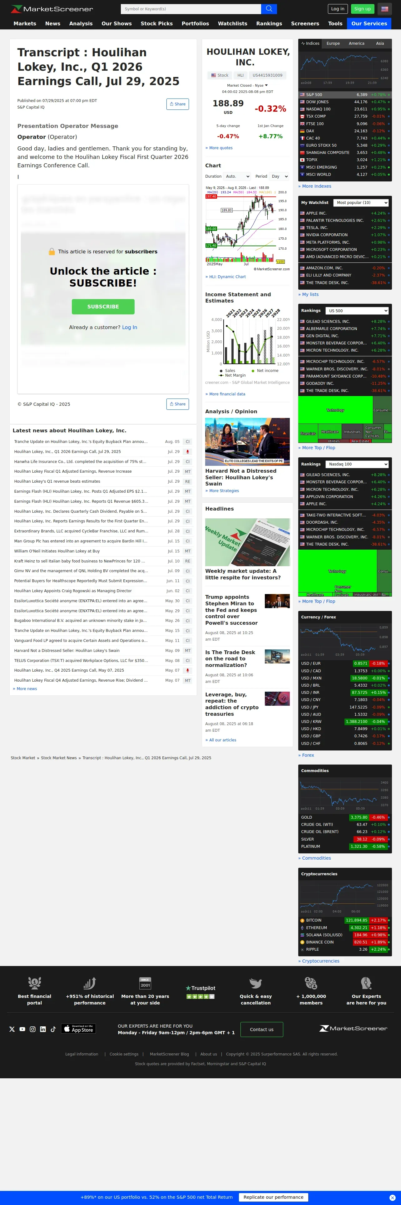Open More news link under latest news
This screenshot has height=1205, width=401.
(27, 689)
